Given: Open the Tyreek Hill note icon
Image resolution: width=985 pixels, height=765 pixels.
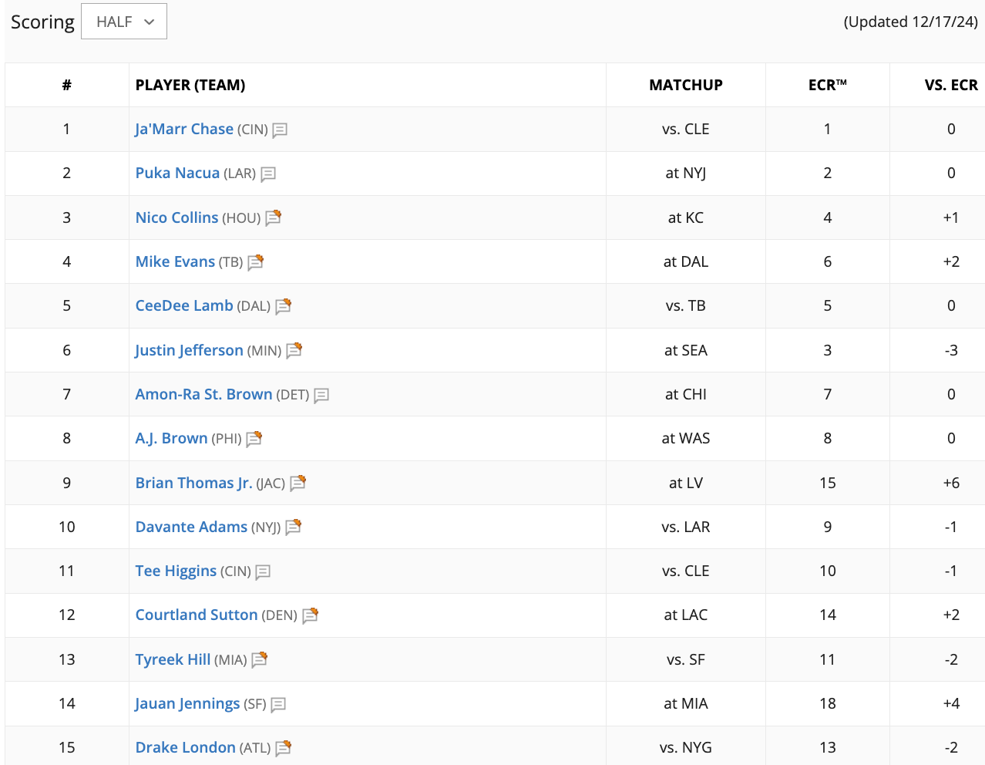Looking at the screenshot, I should coord(259,660).
